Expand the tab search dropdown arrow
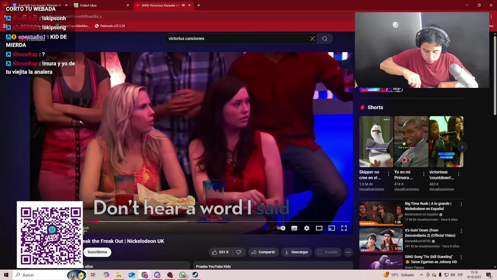This screenshot has width=497, height=280. [x=5, y=5]
